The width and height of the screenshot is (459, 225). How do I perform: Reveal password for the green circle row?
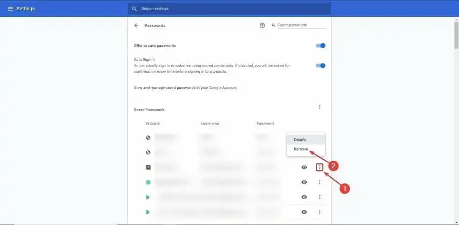coord(304,182)
